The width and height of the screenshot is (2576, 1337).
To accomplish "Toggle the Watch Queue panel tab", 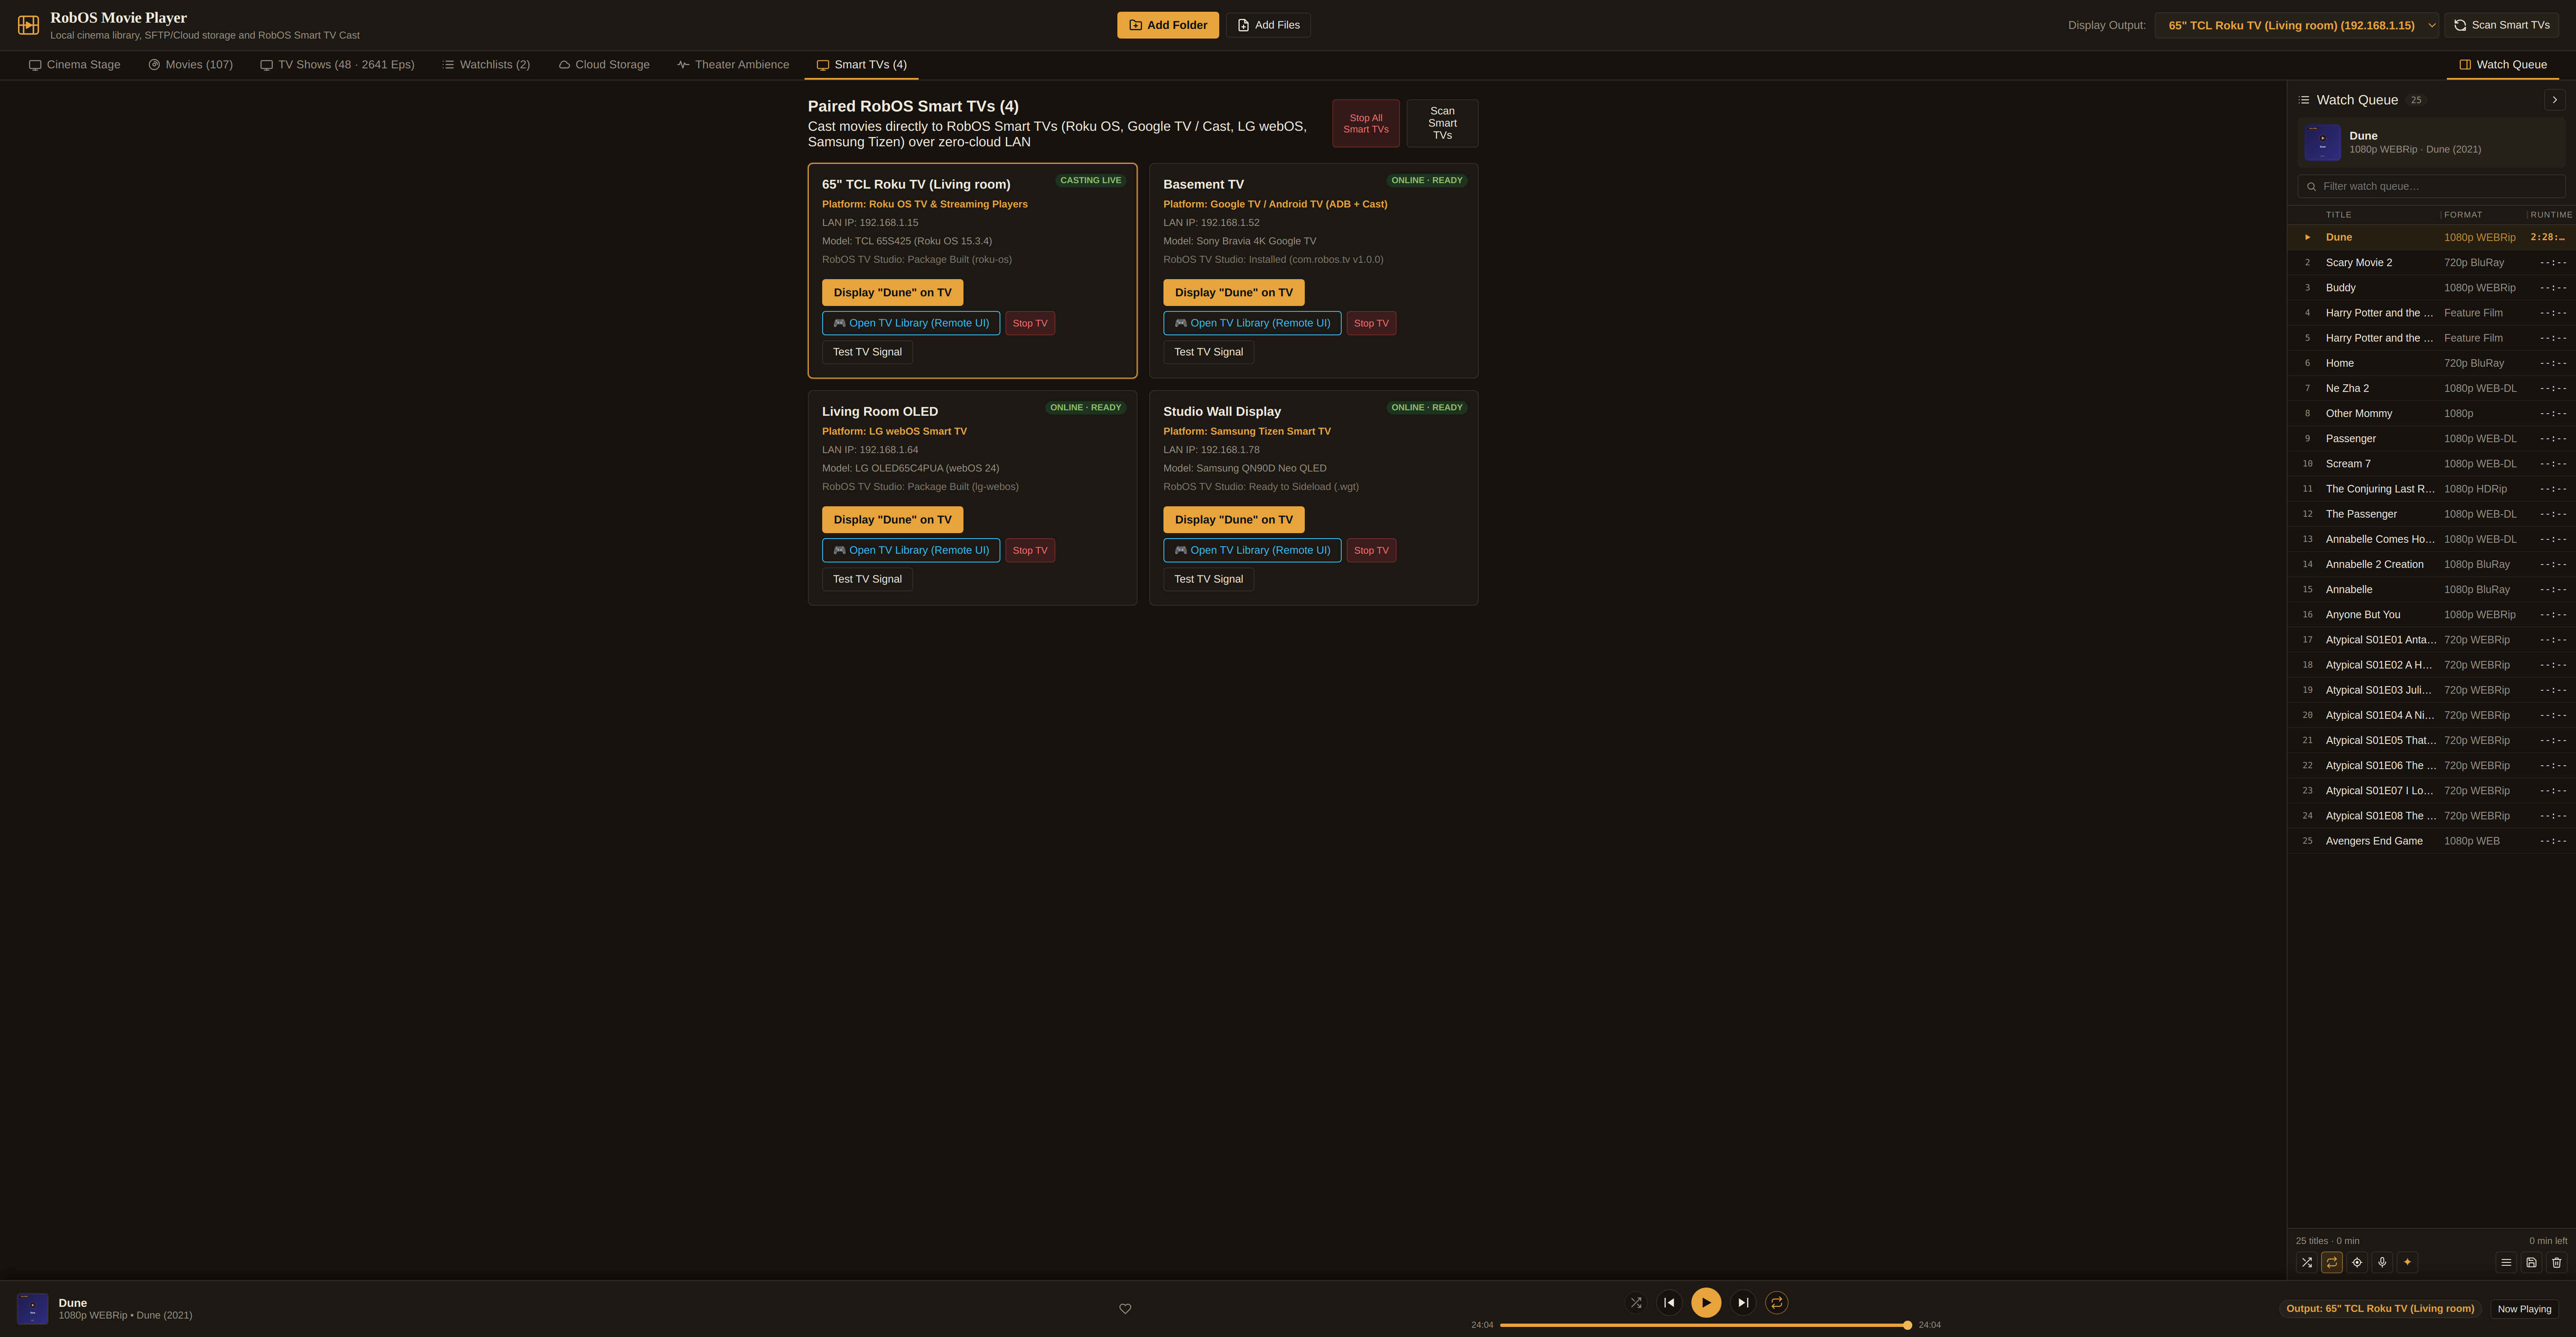I will coord(2503,65).
